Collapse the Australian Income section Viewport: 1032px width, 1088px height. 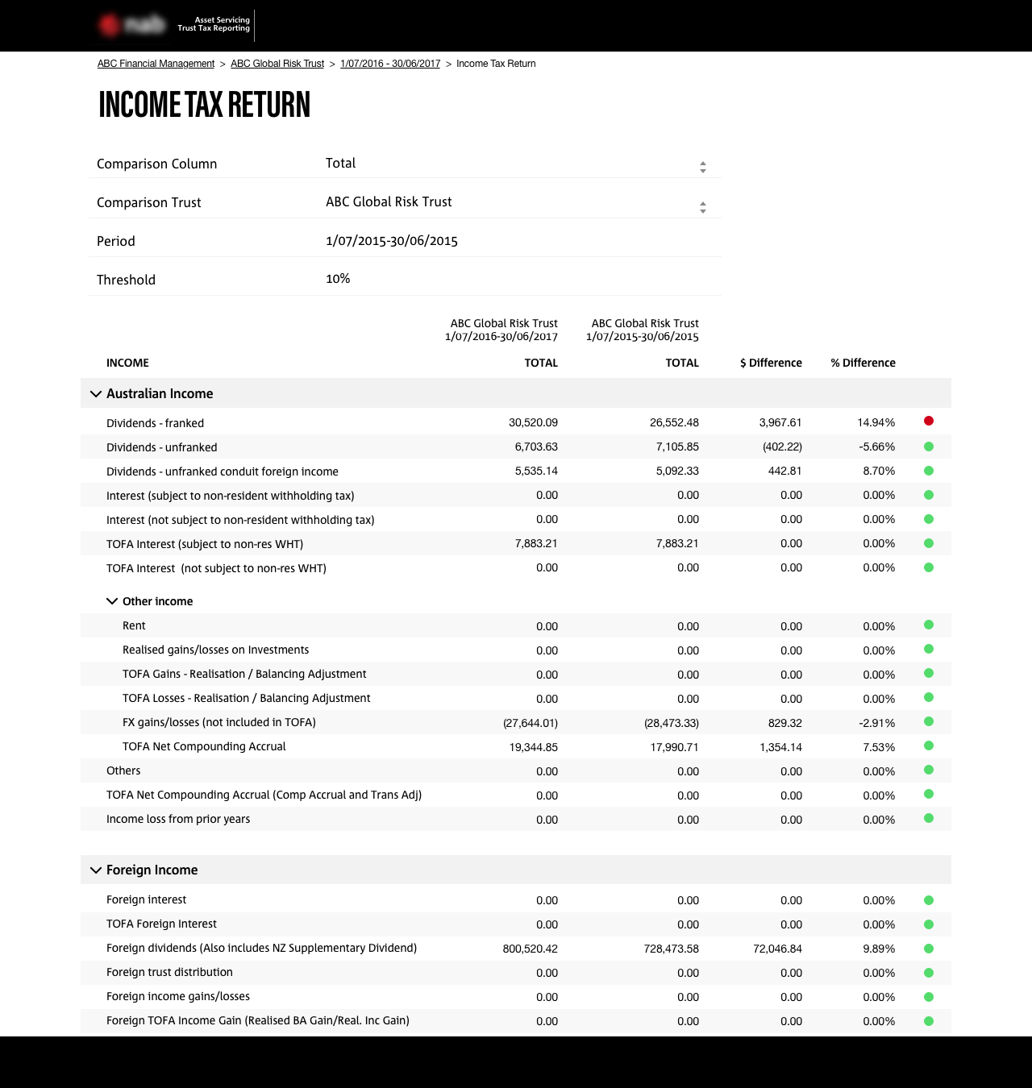96,394
